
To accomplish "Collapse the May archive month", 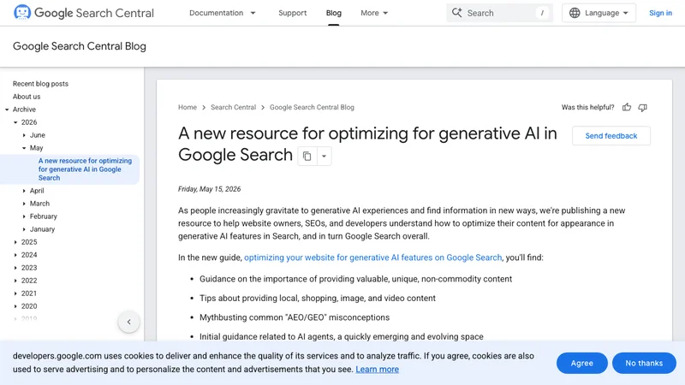I will point(24,148).
